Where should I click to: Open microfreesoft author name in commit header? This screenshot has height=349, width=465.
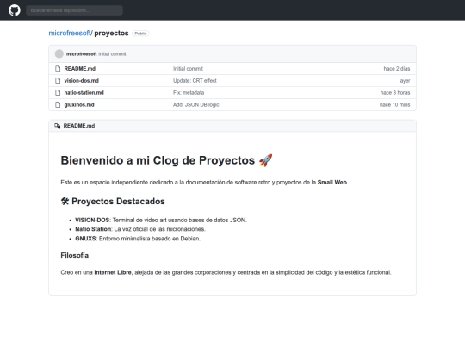(81, 54)
